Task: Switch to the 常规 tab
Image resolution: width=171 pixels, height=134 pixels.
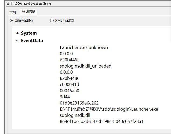Action: coord(13,12)
